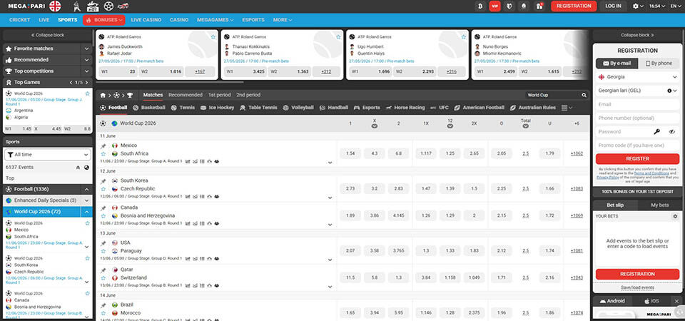685x321 pixels.
Task: Open the Bonuses dropdown menu
Action: coord(104,20)
